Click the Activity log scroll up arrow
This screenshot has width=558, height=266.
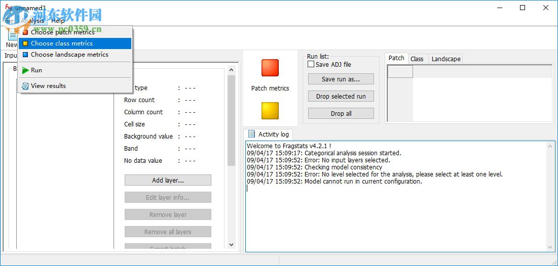[x=550, y=146]
